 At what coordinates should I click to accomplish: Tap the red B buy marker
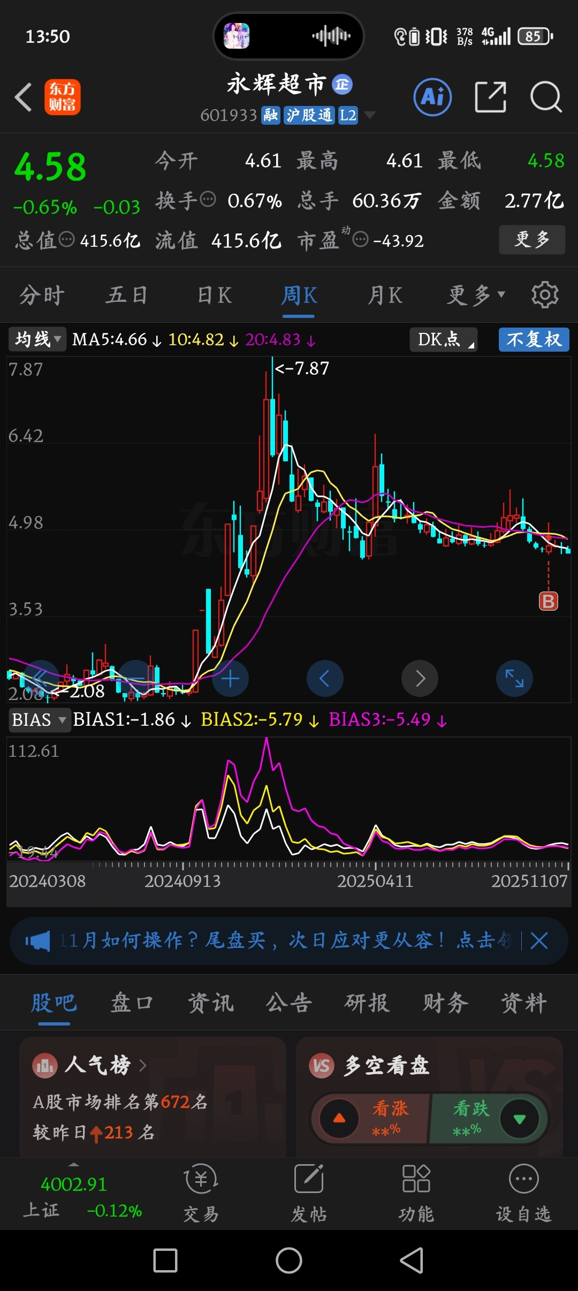[x=548, y=601]
